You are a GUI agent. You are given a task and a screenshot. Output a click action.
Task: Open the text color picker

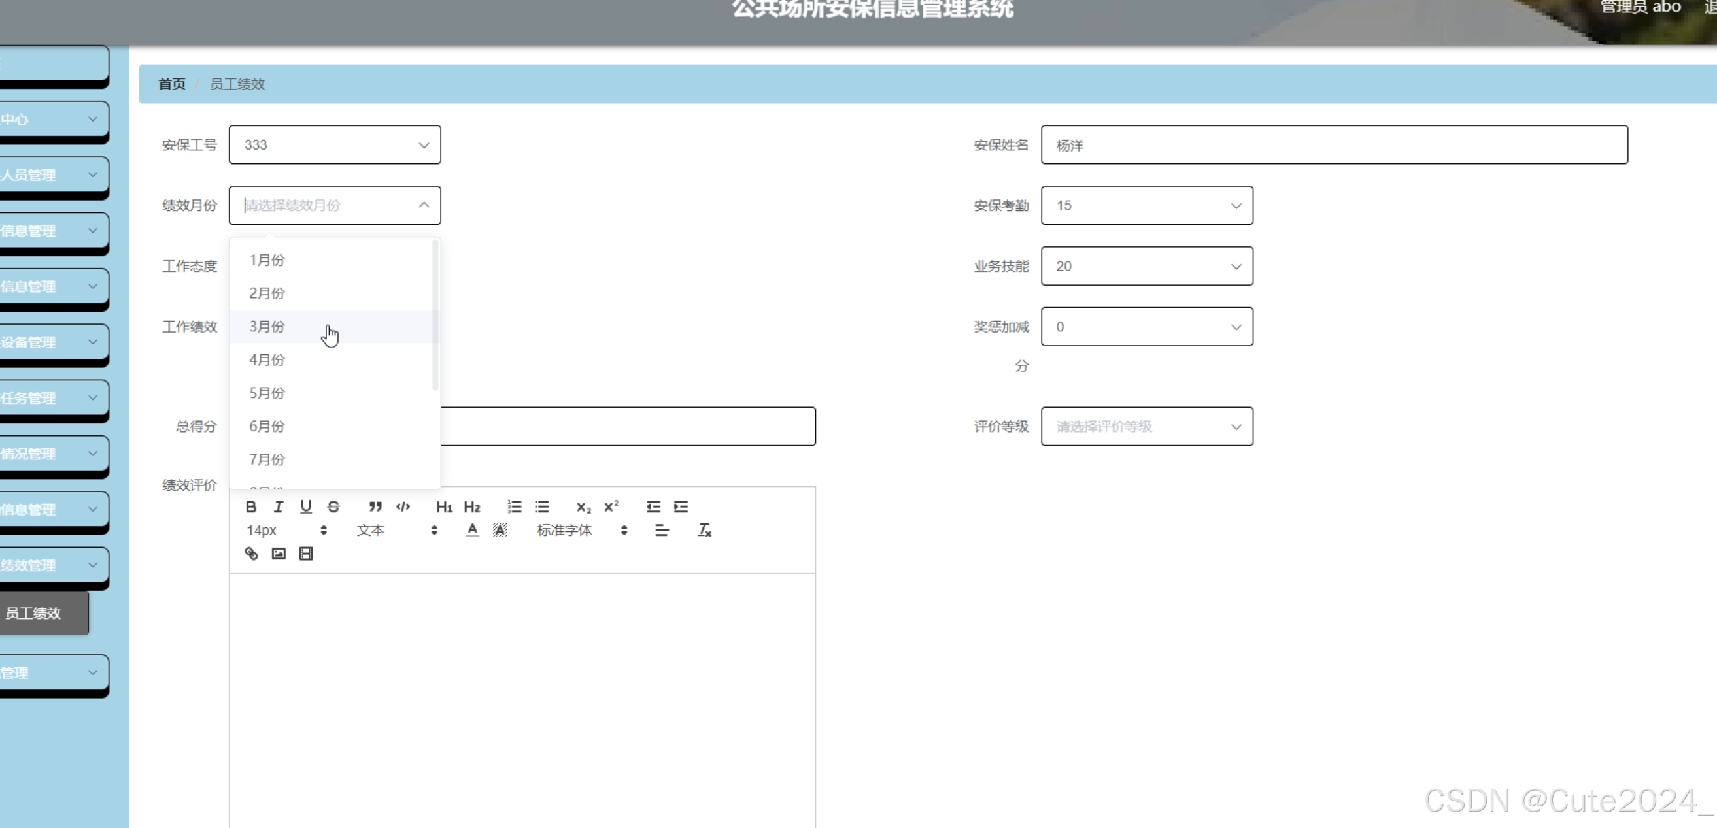[x=472, y=530]
